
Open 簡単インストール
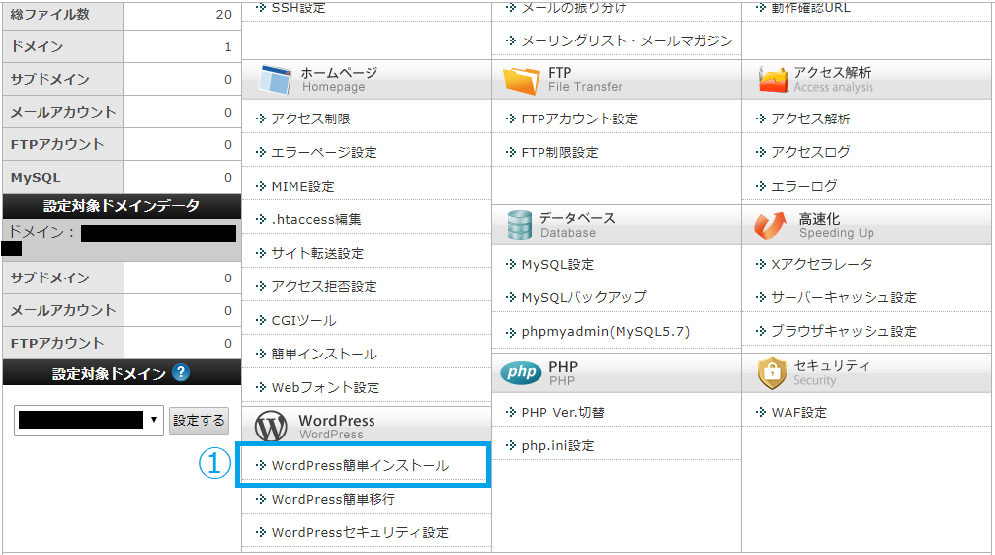[x=324, y=354]
